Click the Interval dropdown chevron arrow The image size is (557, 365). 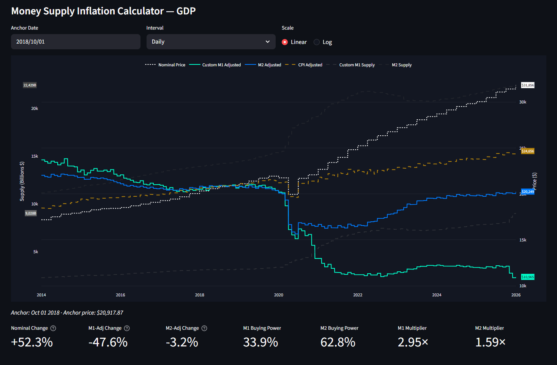coord(268,42)
